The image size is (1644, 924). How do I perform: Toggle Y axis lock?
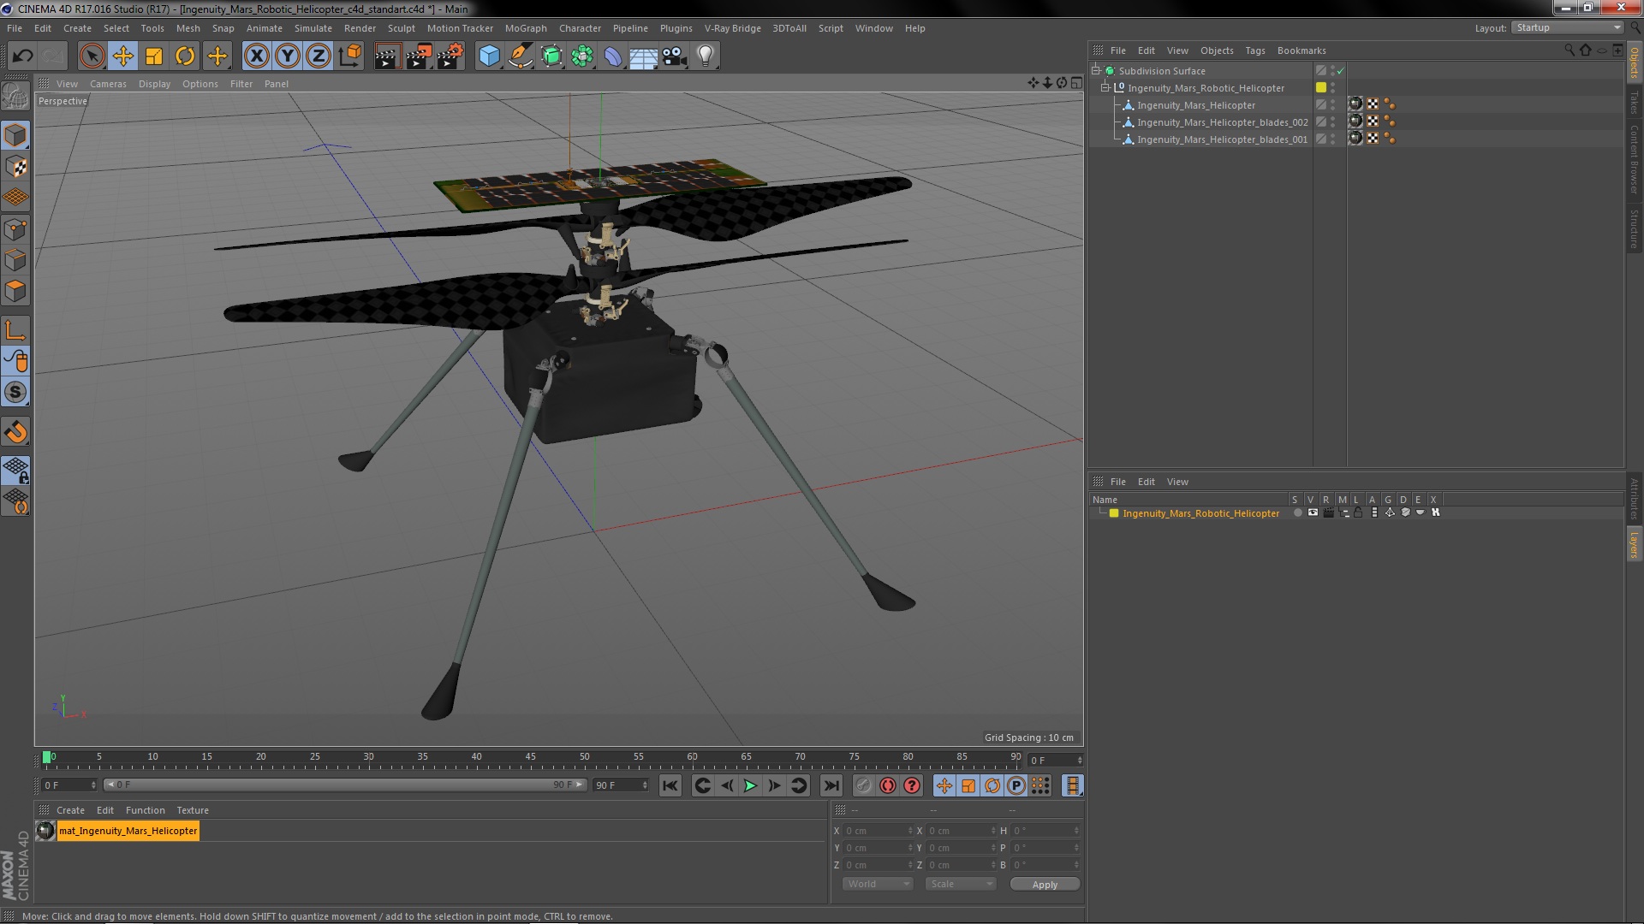[288, 56]
